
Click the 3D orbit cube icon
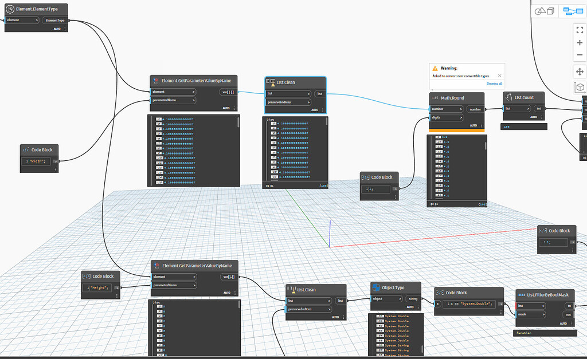click(580, 87)
